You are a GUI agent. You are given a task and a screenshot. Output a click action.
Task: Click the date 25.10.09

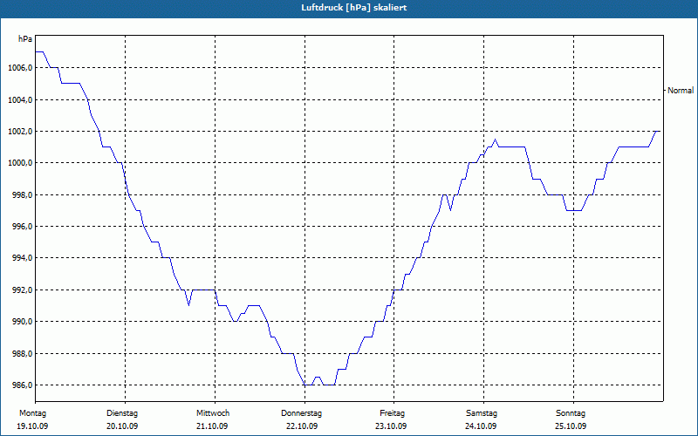click(x=571, y=426)
